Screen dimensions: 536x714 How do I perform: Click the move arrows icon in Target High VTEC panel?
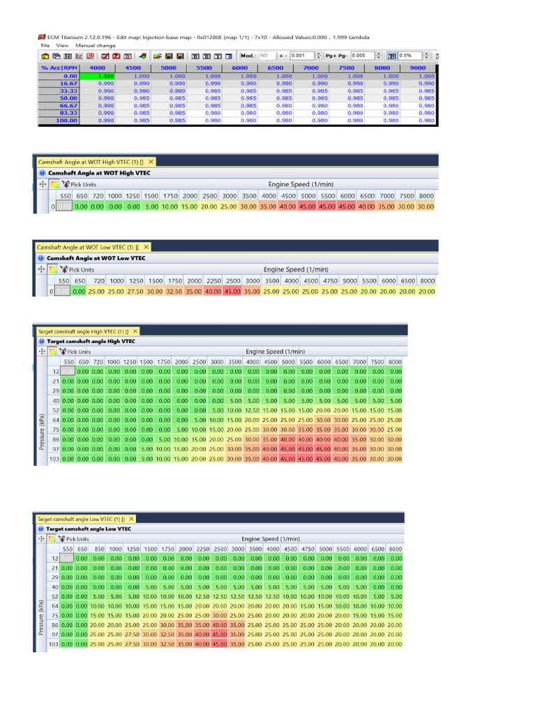click(42, 351)
